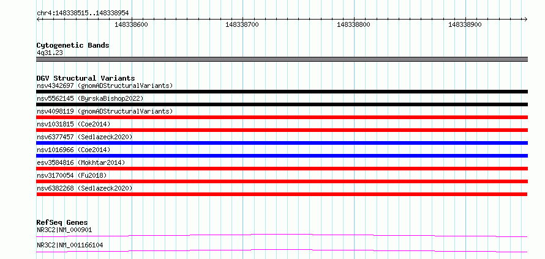545x259 pixels.
Task: Click the 4q31.23 band label
Action: click(50, 53)
